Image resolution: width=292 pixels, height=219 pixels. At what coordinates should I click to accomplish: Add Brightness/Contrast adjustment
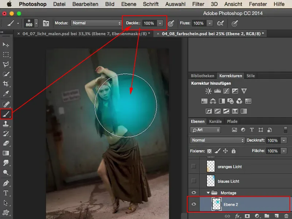click(208, 91)
